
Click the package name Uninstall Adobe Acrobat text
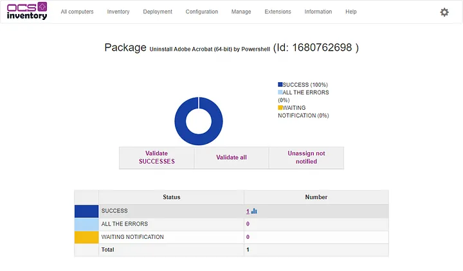tap(210, 49)
